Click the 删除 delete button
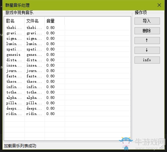 147,31
